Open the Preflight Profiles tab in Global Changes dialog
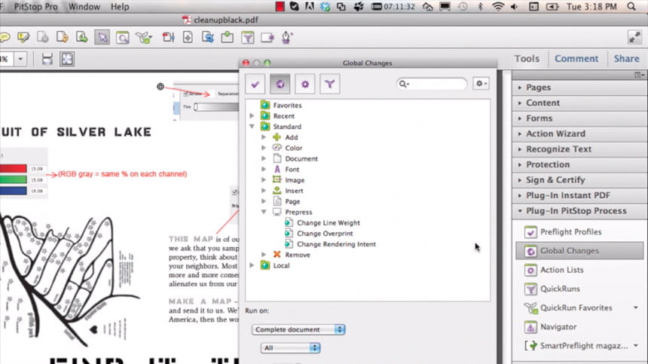The image size is (648, 364). pos(255,84)
